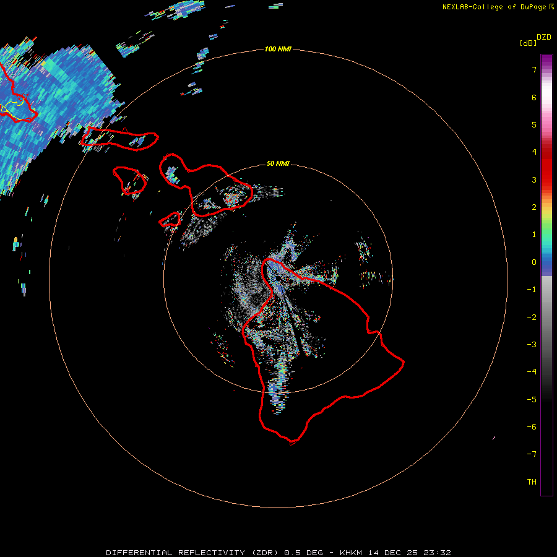This screenshot has width=557, height=557.
Task: Click the -1 tick label on the scale
Action: point(532,290)
